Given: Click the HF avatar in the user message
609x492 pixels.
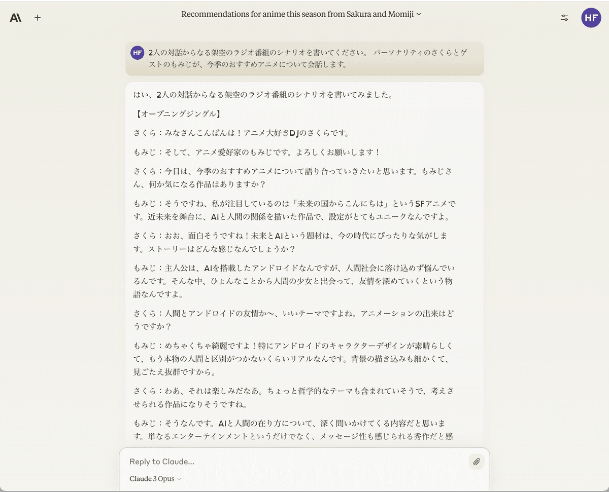Looking at the screenshot, I should tap(137, 53).
